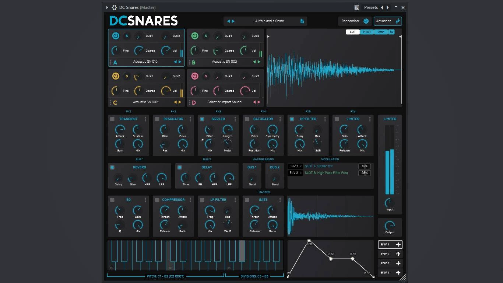503x283 pixels.
Task: Open HP Filter module options menu
Action: pos(325,119)
